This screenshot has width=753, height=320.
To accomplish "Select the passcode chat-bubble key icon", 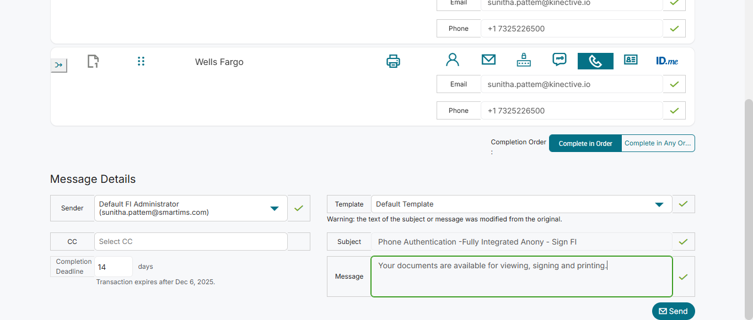I will click(x=560, y=60).
